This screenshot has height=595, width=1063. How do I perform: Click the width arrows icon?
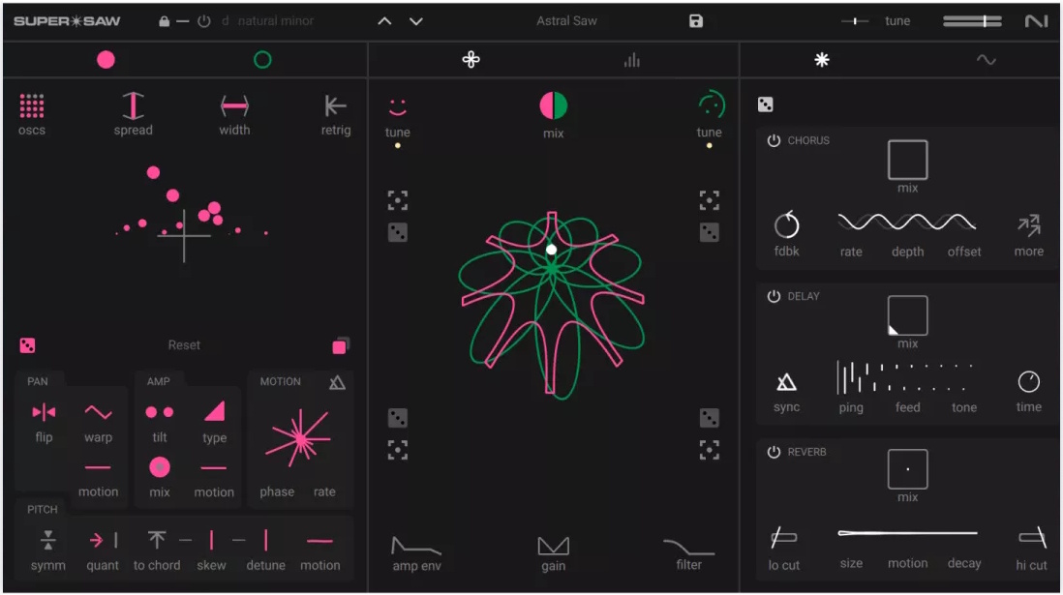pos(234,105)
